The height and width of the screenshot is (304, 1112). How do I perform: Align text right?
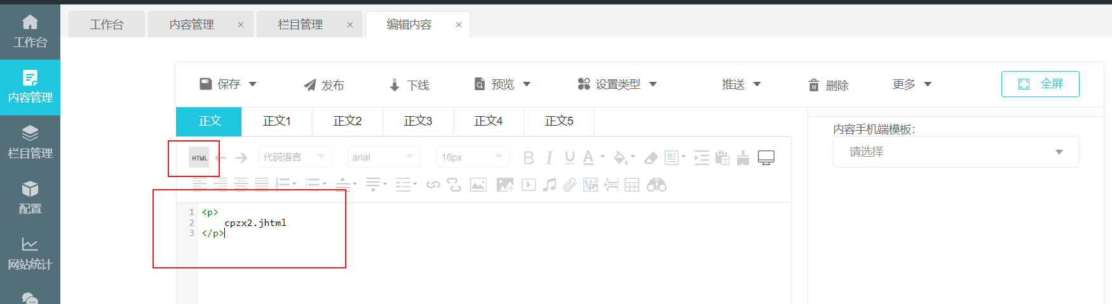coord(220,185)
